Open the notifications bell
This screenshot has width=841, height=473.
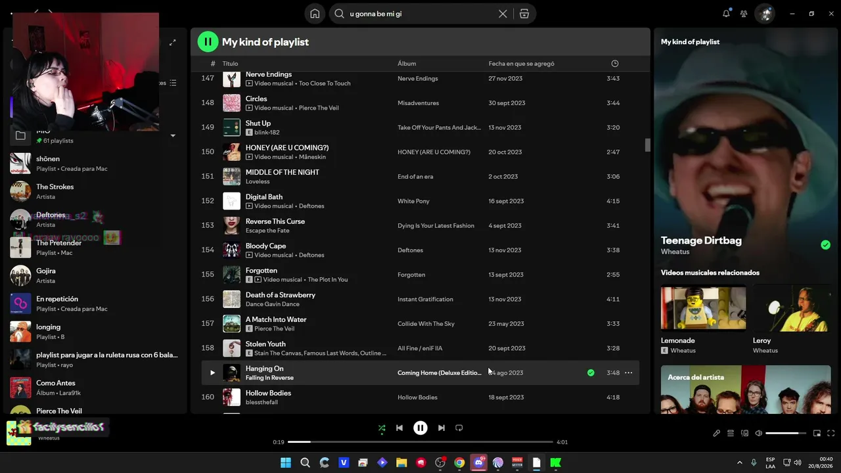726,14
